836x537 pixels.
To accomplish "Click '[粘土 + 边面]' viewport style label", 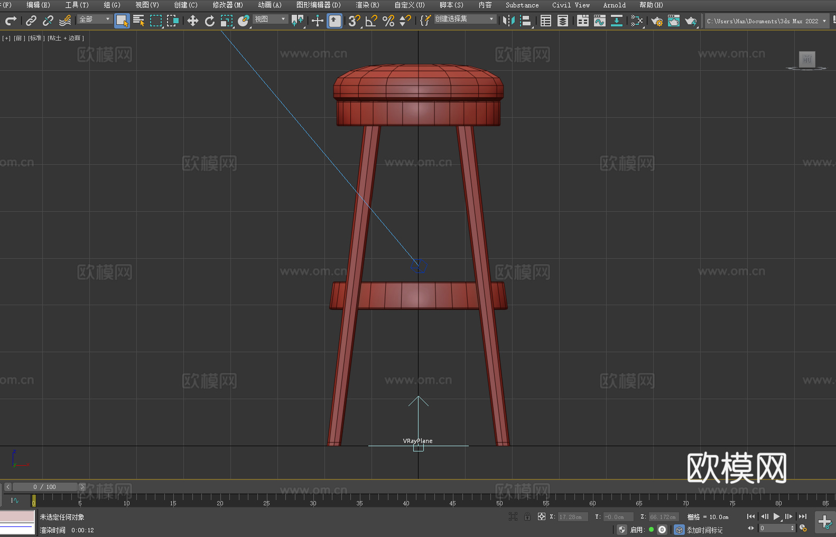I will click(66, 38).
